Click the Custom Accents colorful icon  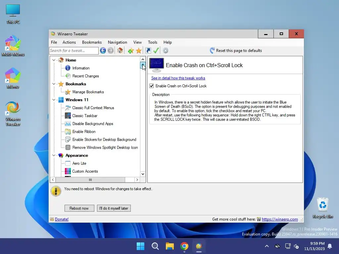click(x=68, y=171)
